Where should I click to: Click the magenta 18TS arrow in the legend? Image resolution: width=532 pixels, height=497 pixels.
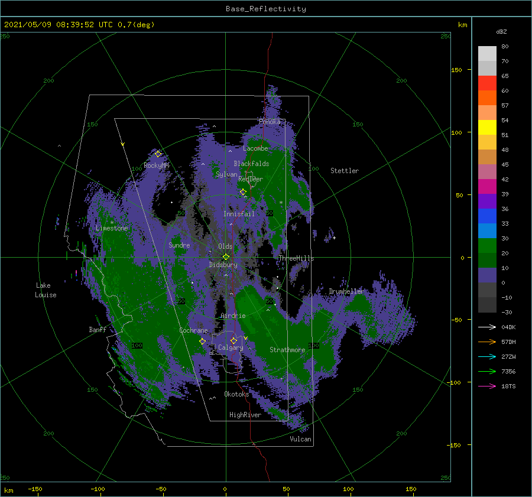[487, 386]
